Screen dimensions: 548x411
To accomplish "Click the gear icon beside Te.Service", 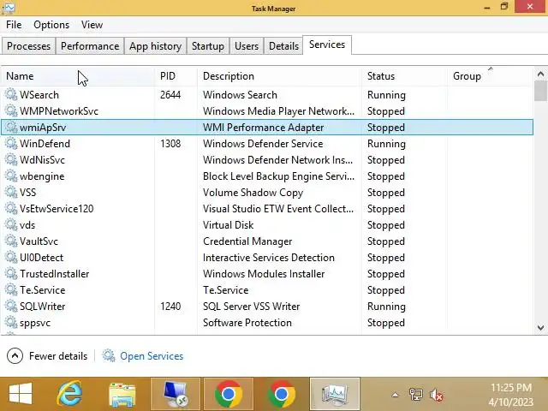I will (x=11, y=289).
